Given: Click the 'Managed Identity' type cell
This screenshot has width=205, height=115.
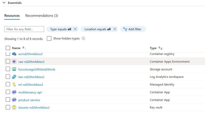Looking at the screenshot, I should click(162, 85).
